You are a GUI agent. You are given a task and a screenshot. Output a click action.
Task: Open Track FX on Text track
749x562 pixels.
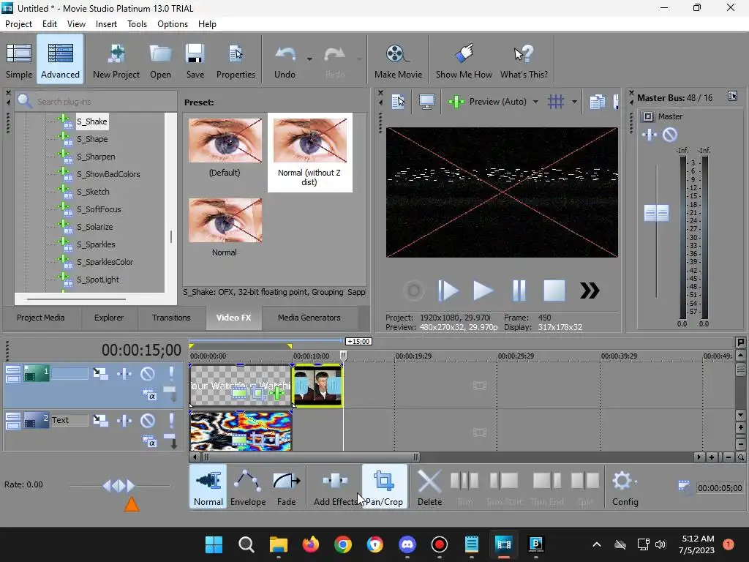coord(124,421)
